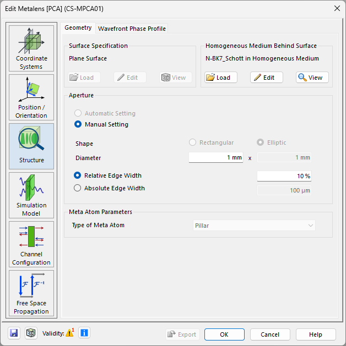Select the Structure sidebar icon

click(x=31, y=146)
